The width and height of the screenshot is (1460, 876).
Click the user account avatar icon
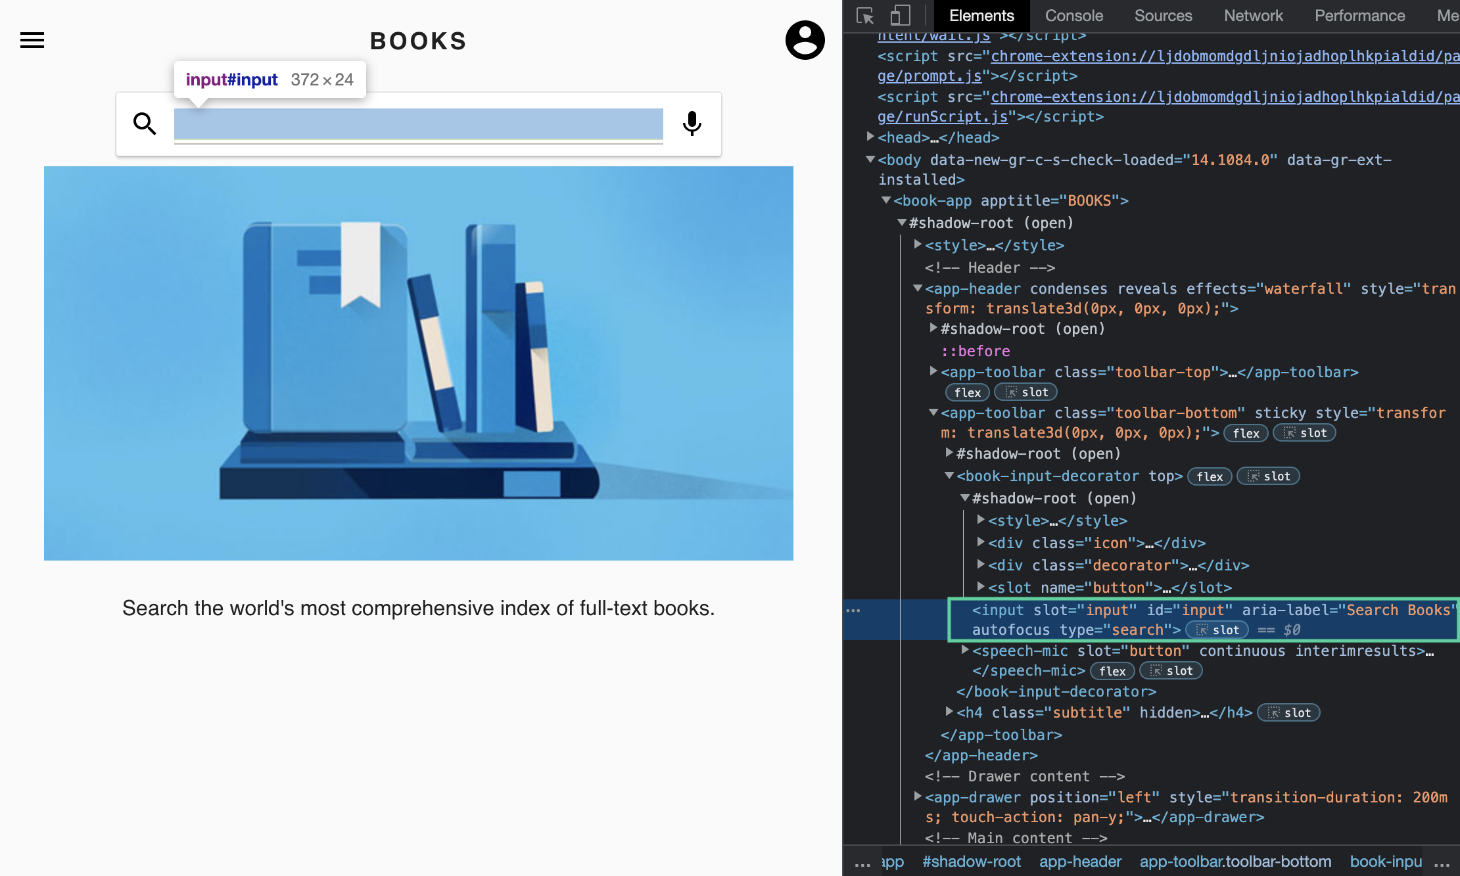[x=805, y=40]
